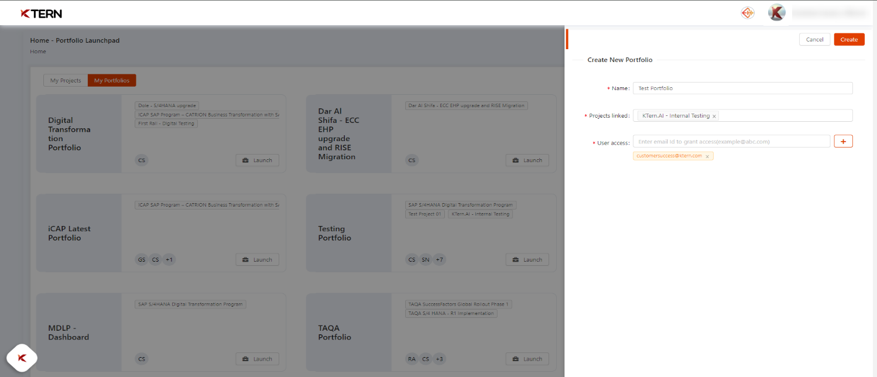Remove KTern.AI - Internal Testing project tag

click(x=714, y=116)
